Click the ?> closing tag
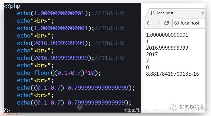The height and width of the screenshot is (116, 211). (x=7, y=110)
